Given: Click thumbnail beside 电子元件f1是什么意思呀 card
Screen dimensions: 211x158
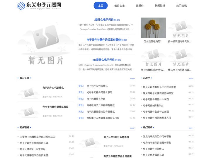Looking at the screenshot, I should pyautogui.click(x=90, y=142).
